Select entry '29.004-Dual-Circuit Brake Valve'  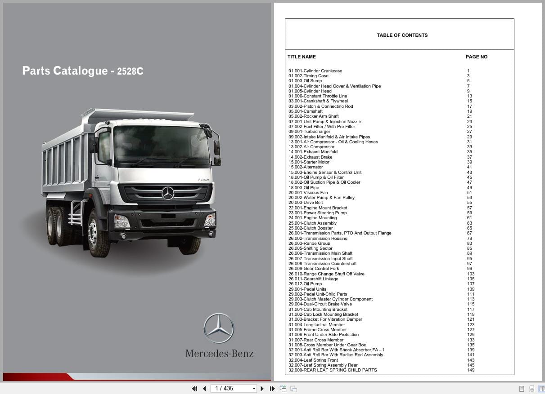(320, 304)
